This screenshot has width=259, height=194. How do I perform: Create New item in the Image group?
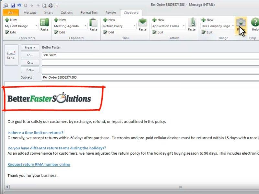click(x=208, y=20)
